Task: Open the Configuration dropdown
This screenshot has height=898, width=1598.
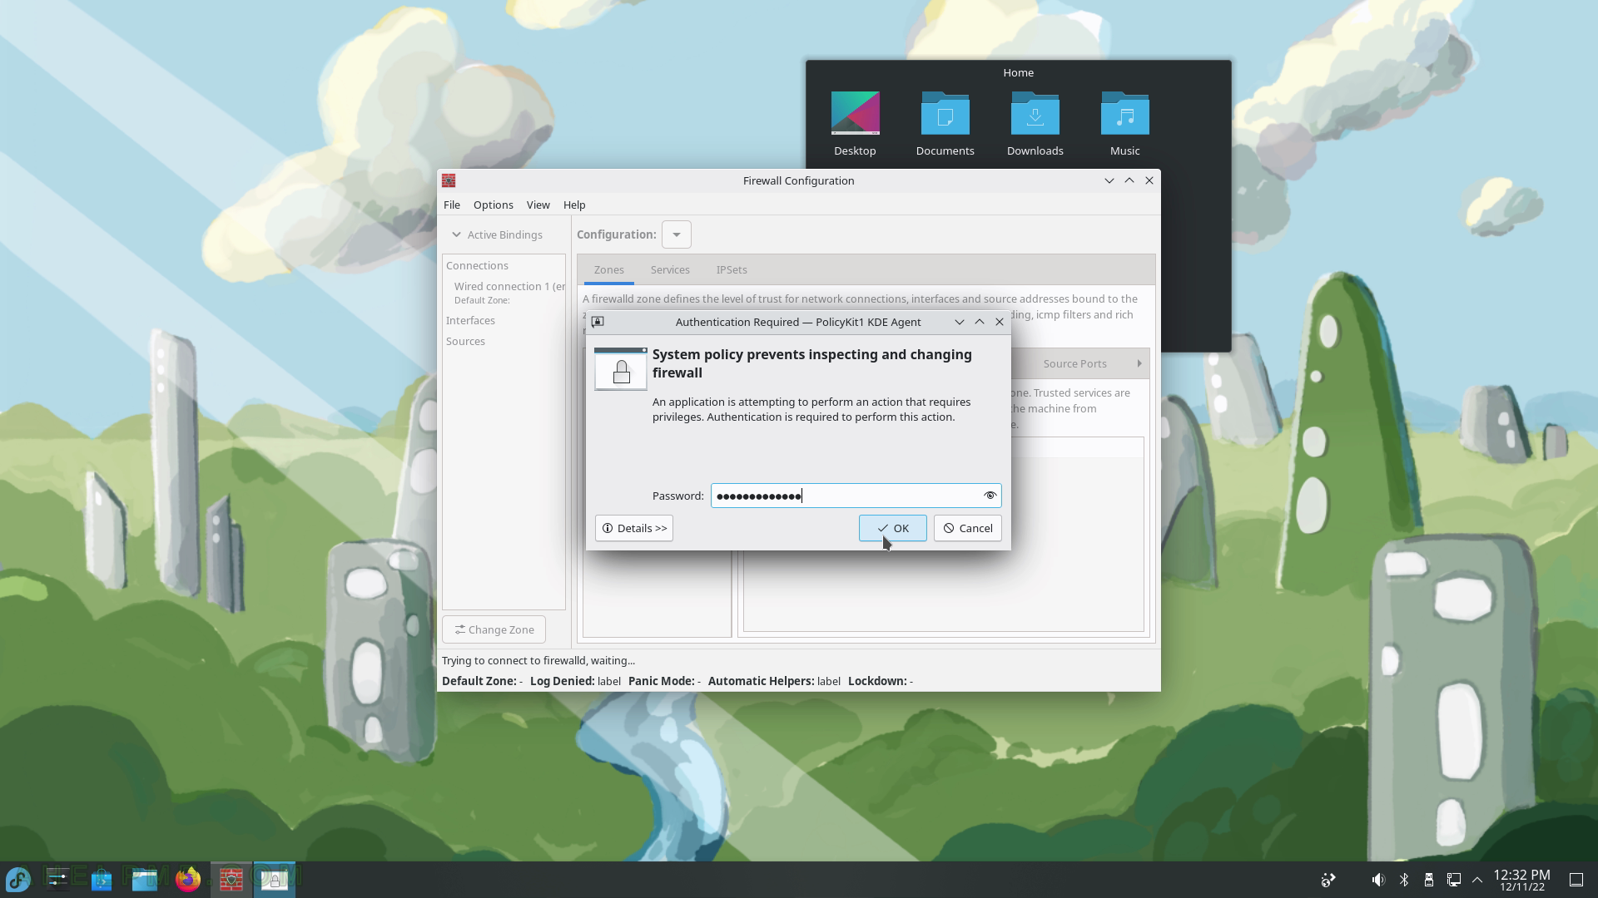Action: tap(677, 234)
